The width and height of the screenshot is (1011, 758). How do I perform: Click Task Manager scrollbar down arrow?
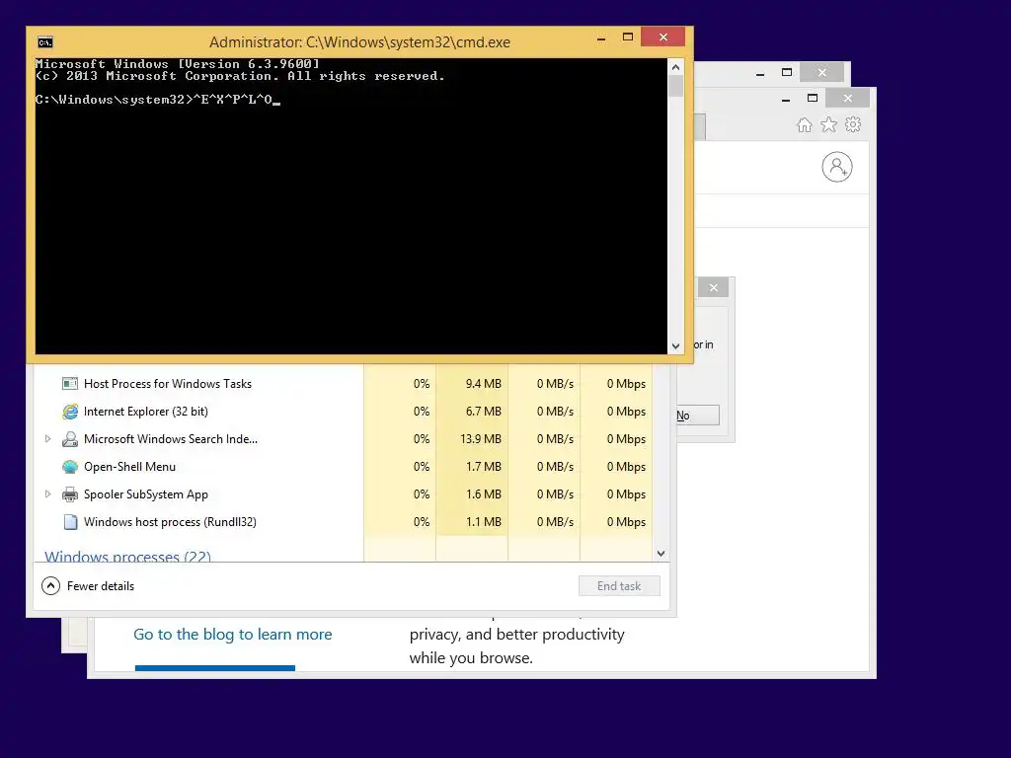coord(661,554)
